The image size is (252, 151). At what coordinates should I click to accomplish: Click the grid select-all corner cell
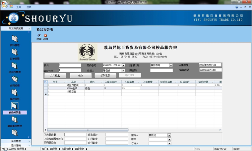(x=46, y=82)
